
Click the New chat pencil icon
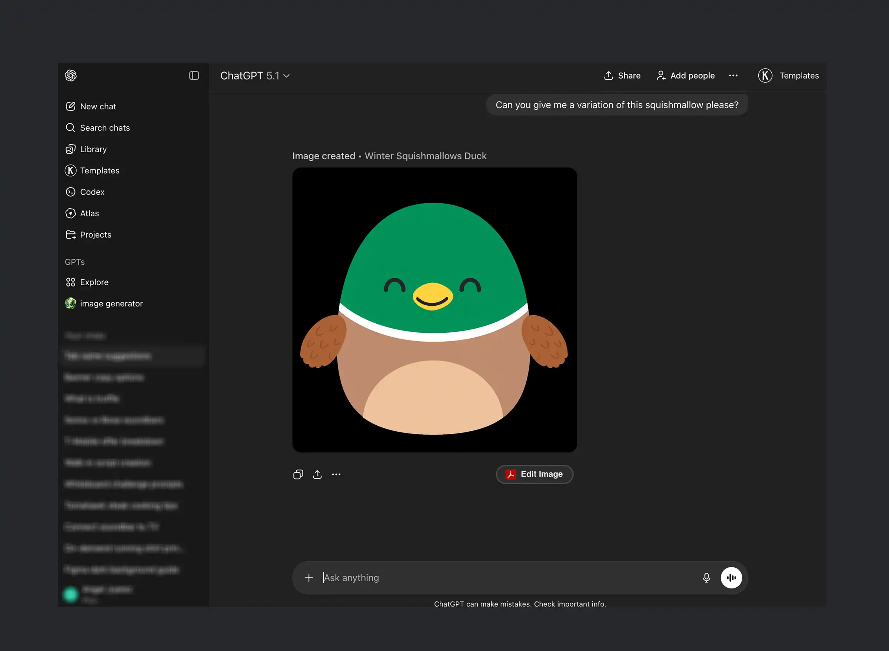pyautogui.click(x=70, y=106)
